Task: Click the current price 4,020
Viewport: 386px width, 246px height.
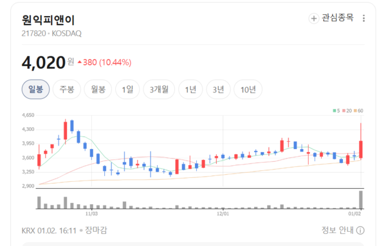Action: 44,62
